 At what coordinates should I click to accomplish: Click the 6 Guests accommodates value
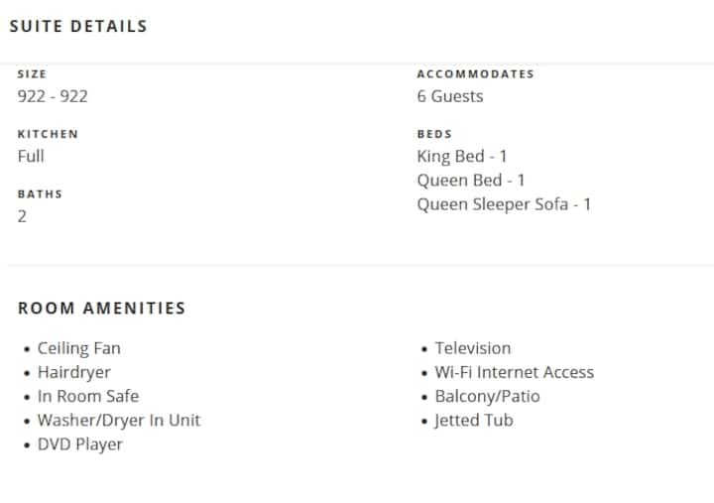tap(450, 96)
